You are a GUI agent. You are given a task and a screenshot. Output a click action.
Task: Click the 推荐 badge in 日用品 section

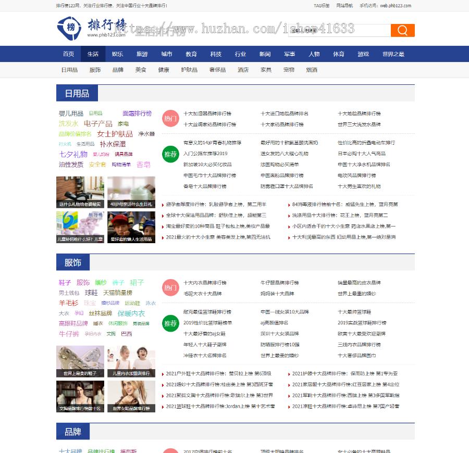pyautogui.click(x=170, y=154)
